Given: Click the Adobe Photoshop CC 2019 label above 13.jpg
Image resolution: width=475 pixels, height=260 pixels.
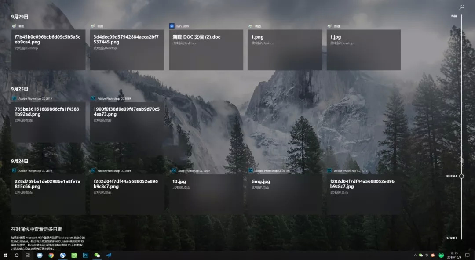Looking at the screenshot, I should [194, 171].
